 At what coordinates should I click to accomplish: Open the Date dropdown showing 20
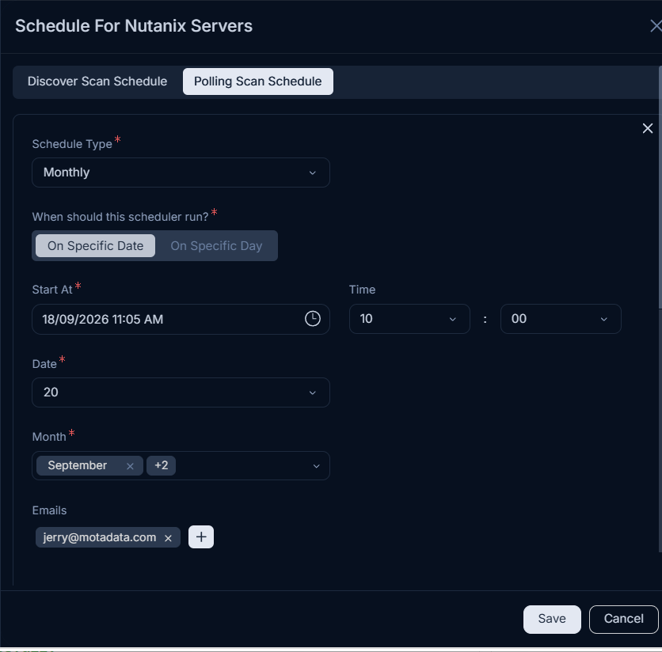pyautogui.click(x=181, y=392)
